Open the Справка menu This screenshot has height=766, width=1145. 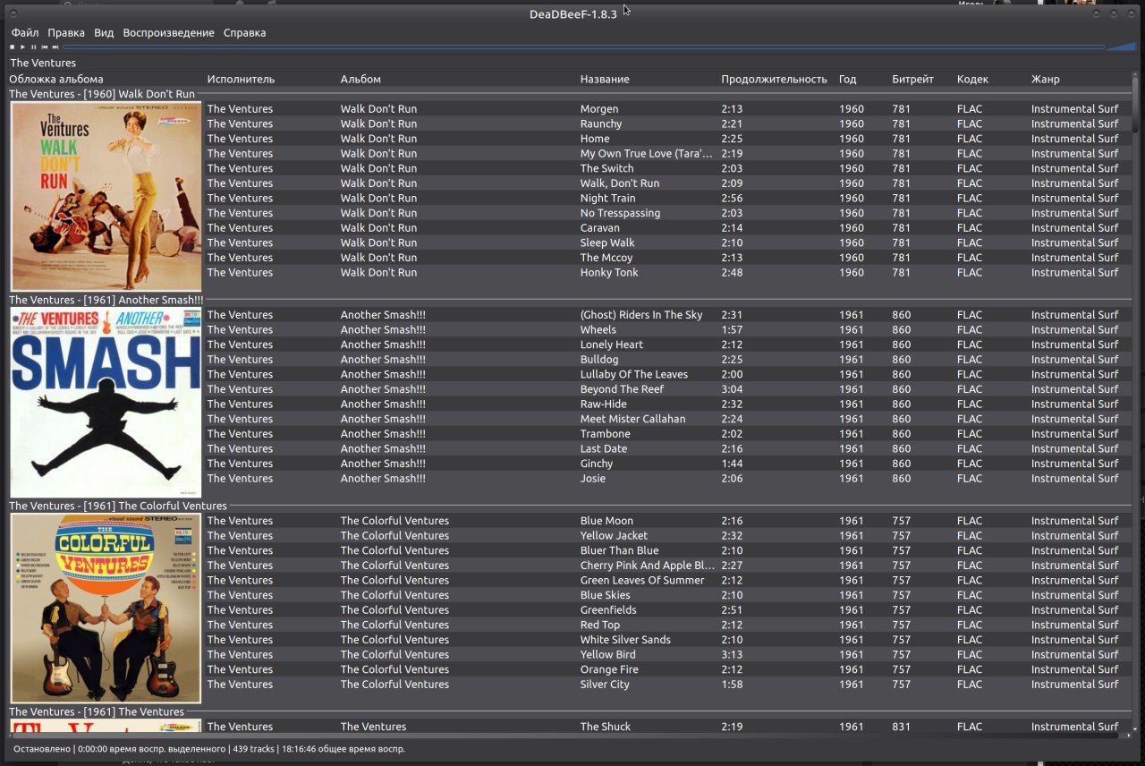pos(244,32)
